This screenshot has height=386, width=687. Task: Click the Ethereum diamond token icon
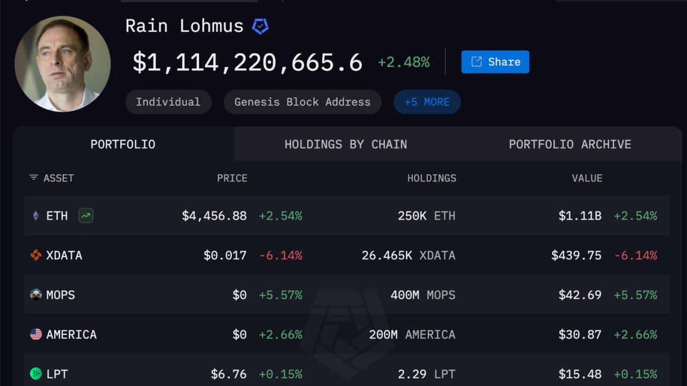(x=36, y=216)
